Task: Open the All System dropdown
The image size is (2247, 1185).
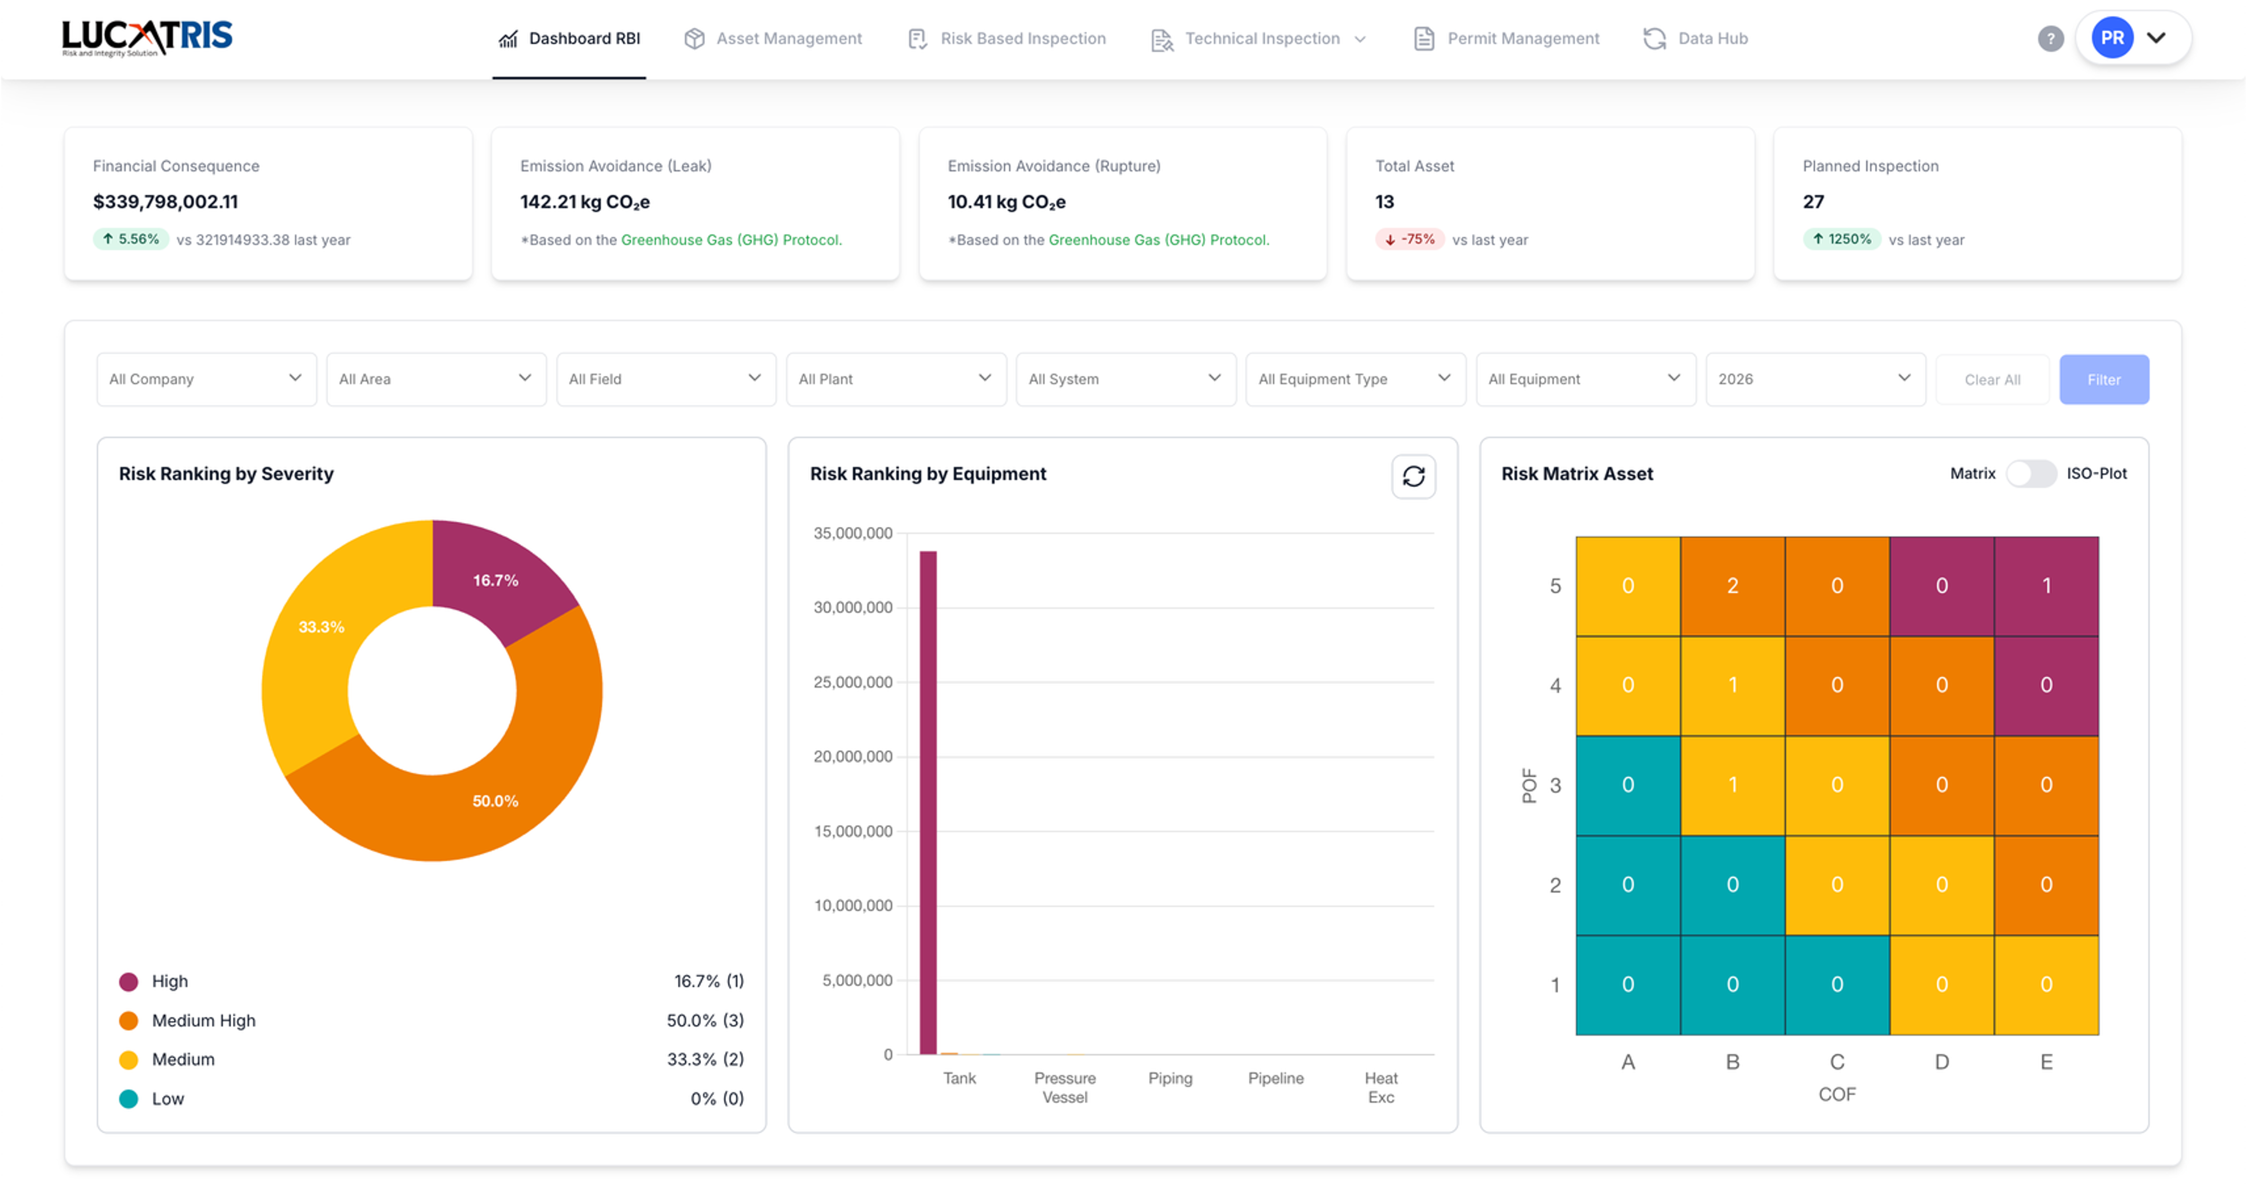Action: (1125, 379)
